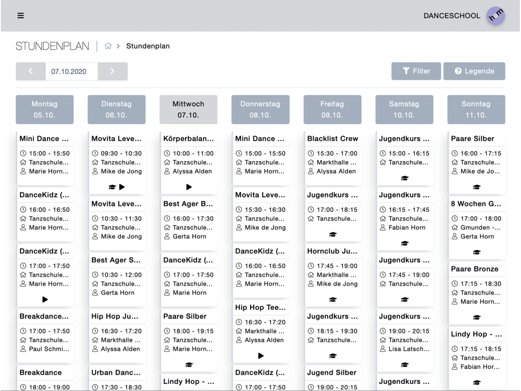The width and height of the screenshot is (521, 391).
Task: Open the Filter button
Action: 416,71
